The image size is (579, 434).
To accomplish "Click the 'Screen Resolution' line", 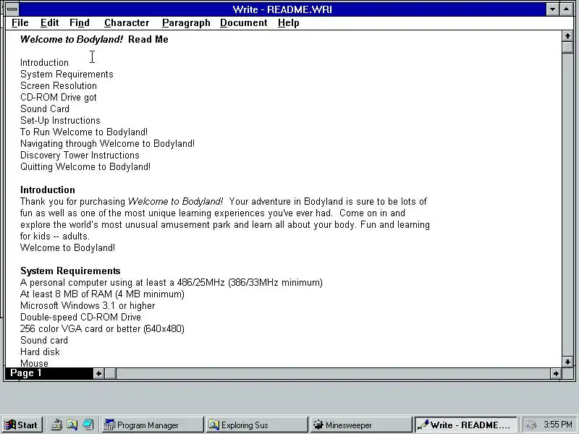I will coord(59,85).
